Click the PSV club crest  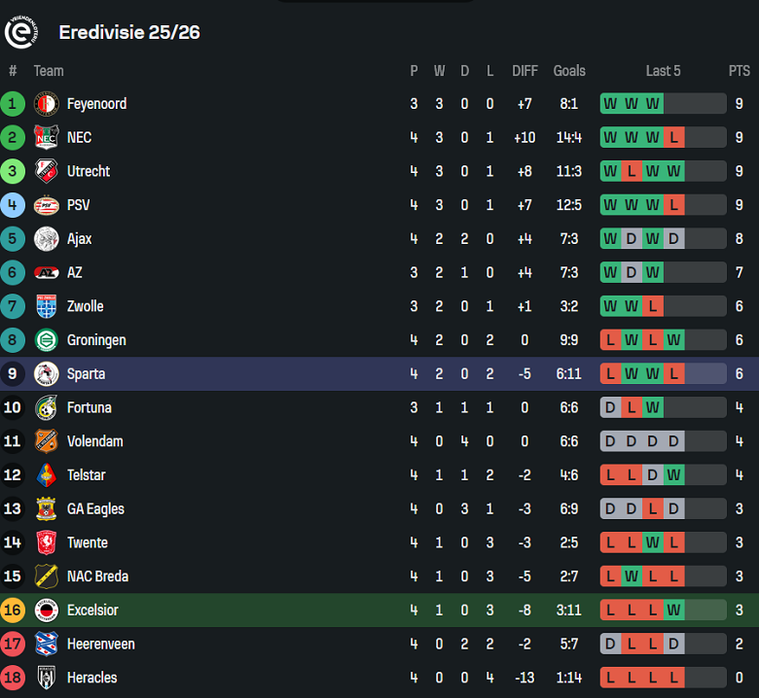pyautogui.click(x=46, y=205)
